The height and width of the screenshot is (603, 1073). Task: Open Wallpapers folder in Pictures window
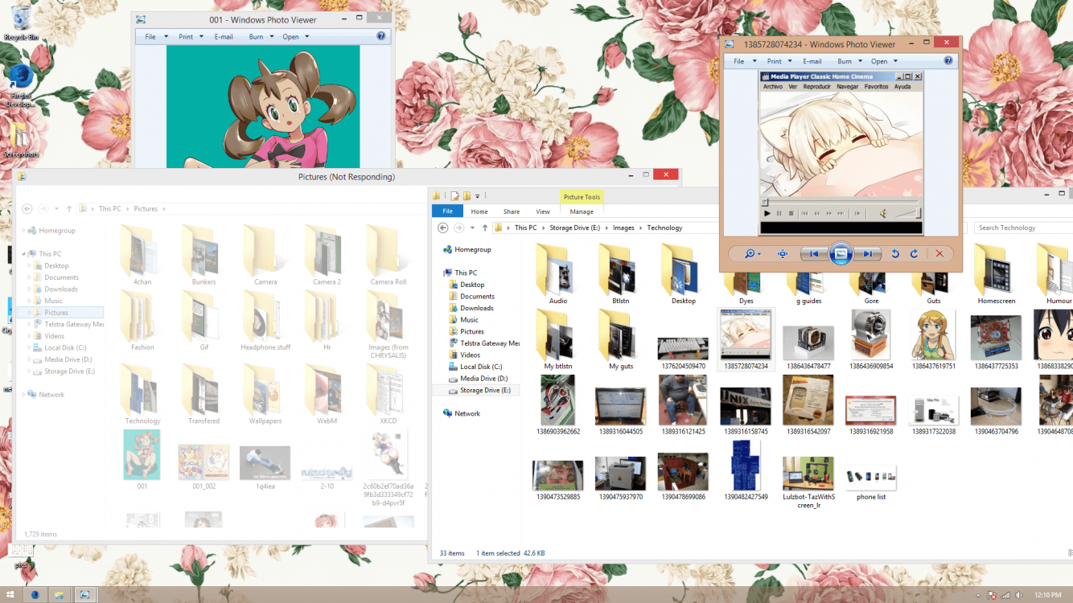tap(265, 395)
